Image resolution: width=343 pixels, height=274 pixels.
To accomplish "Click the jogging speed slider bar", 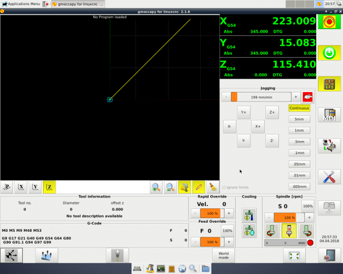I will click(260, 97).
